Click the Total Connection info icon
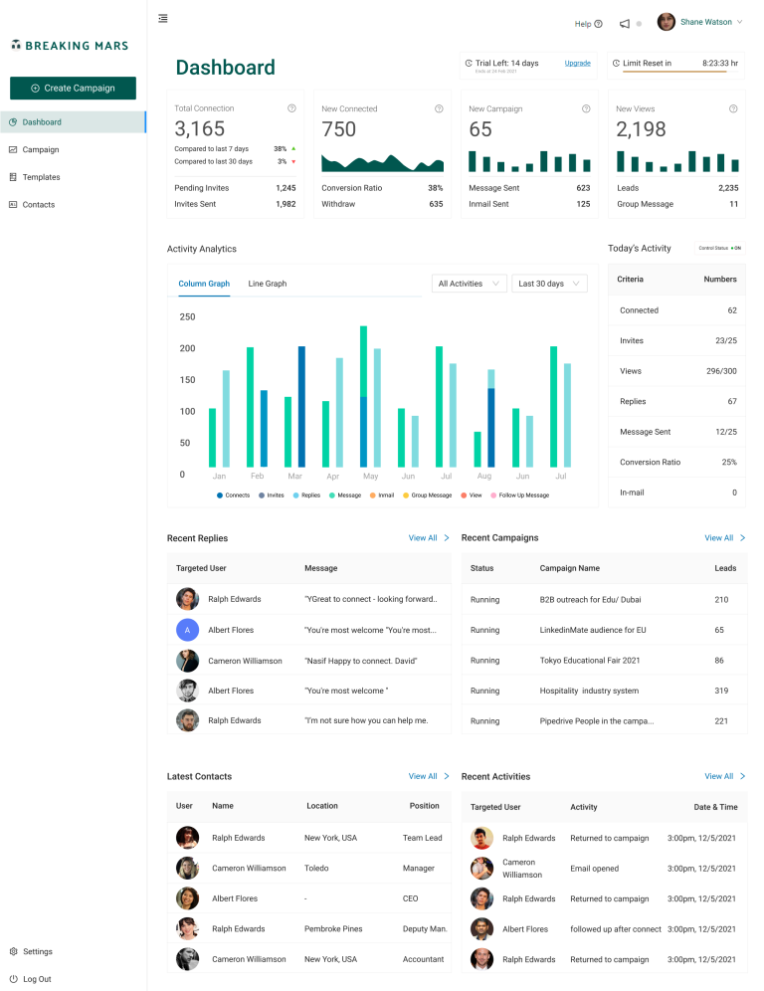 [x=291, y=108]
